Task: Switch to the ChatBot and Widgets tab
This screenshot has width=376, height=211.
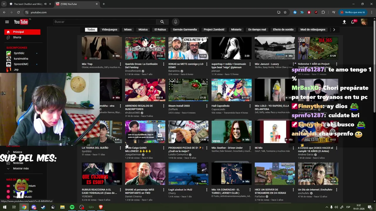Action: pyautogui.click(x=28, y=4)
